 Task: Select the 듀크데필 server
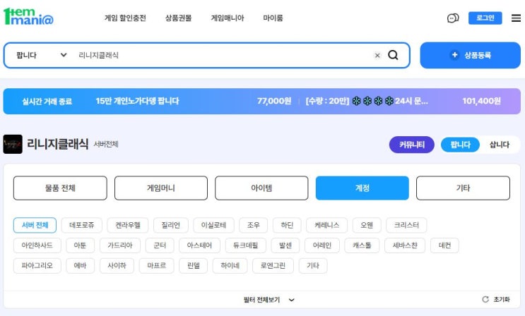tap(246, 245)
